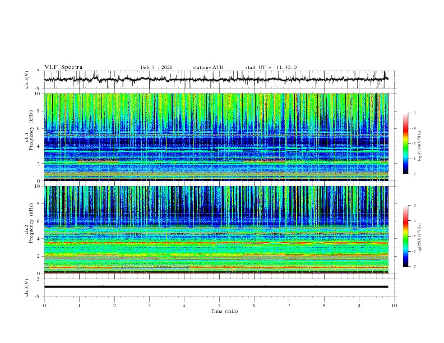The width and height of the screenshot is (444, 343).
Task: Click the ch.3 flat voltage trace
Action: tap(216, 287)
